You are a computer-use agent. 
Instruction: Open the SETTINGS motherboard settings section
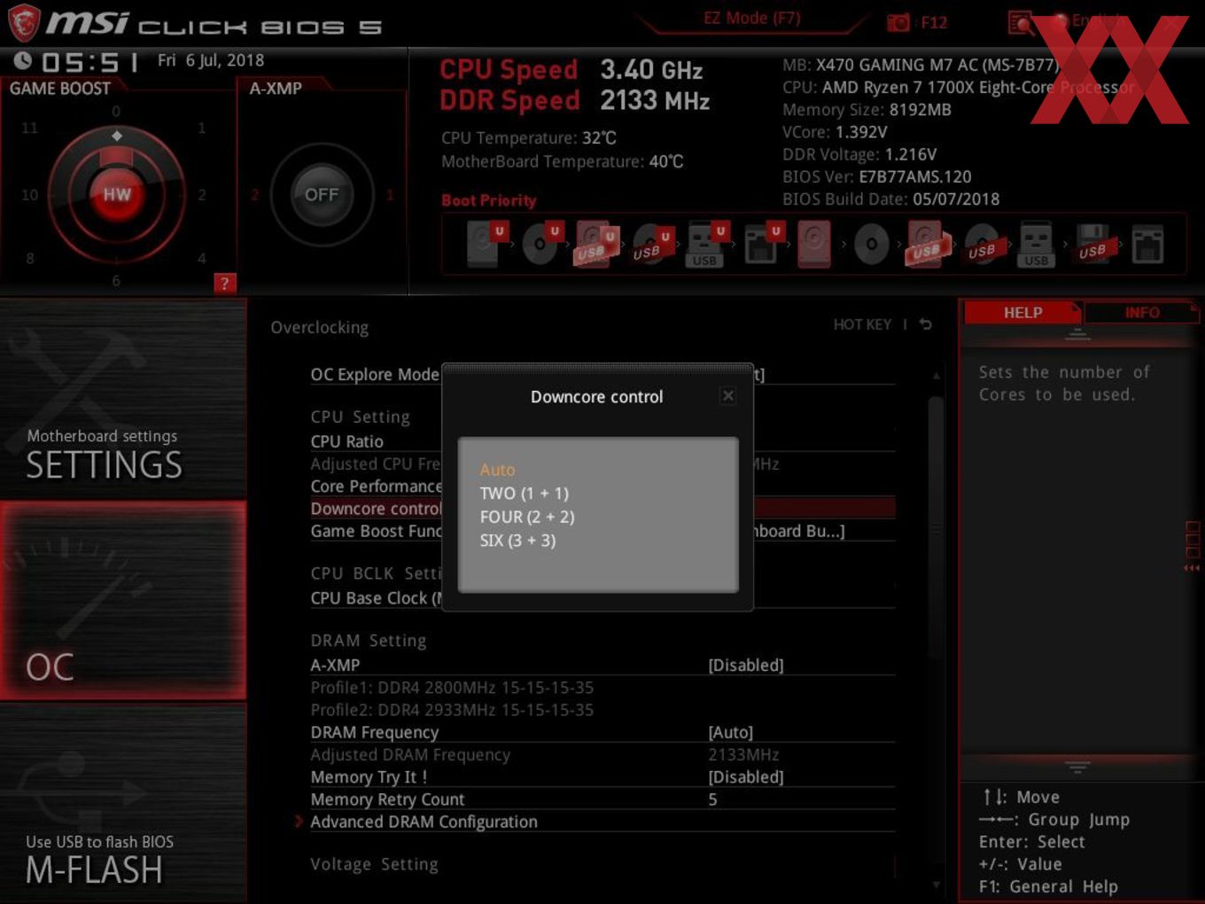pos(123,399)
